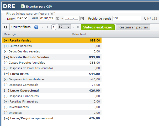Click the Descrição column header

(36, 34)
